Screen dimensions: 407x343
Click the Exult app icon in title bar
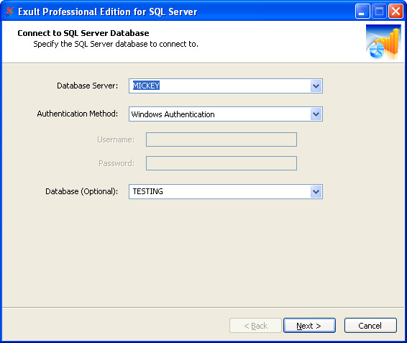click(x=9, y=12)
